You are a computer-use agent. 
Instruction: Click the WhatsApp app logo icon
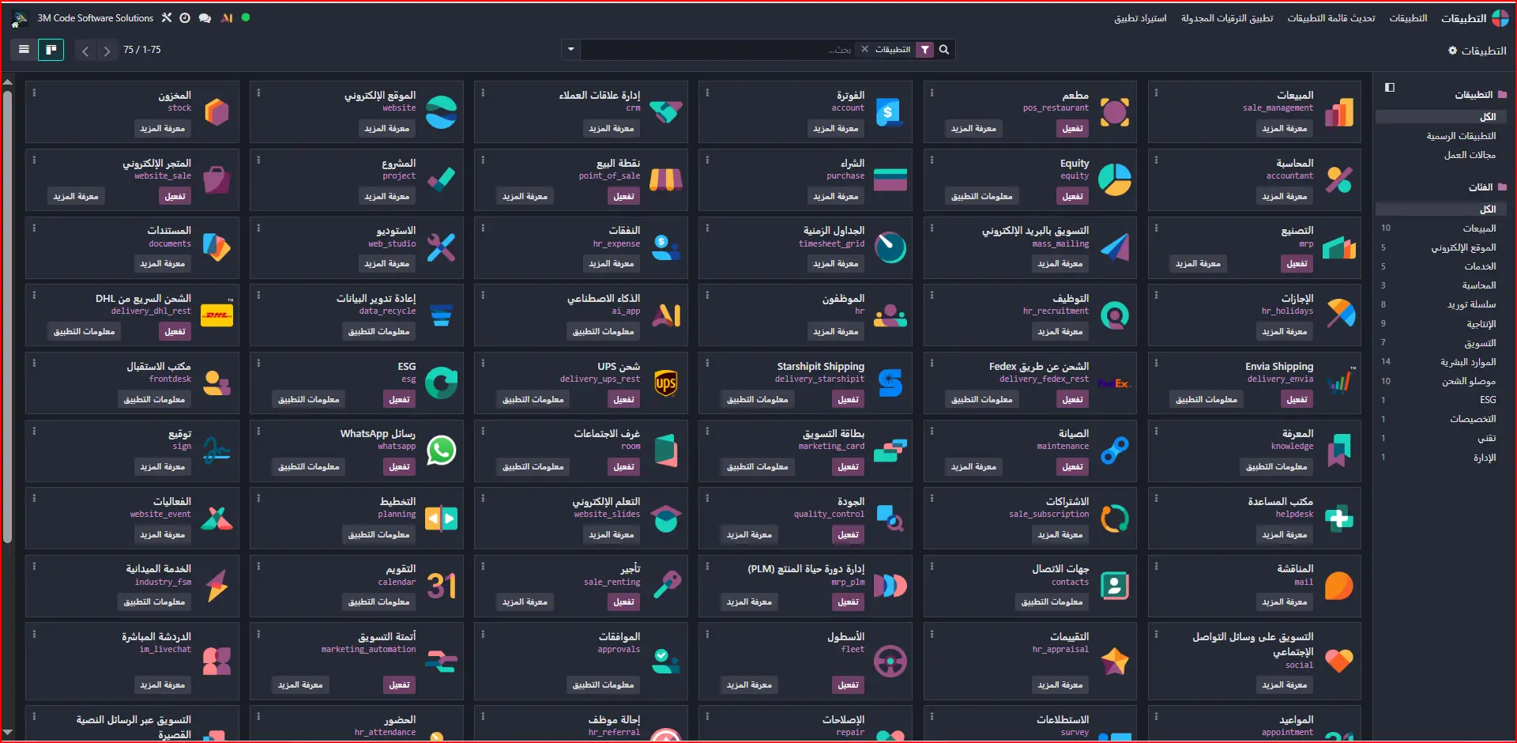coord(441,451)
